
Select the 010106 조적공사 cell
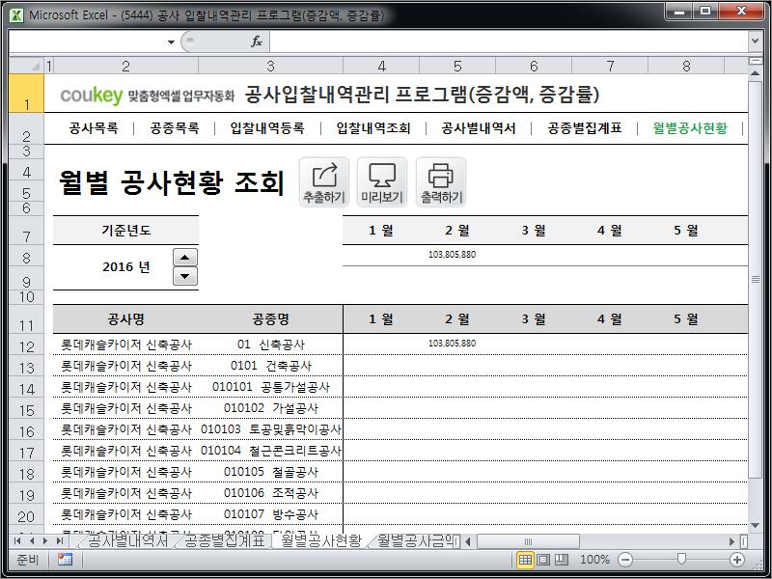[270, 492]
